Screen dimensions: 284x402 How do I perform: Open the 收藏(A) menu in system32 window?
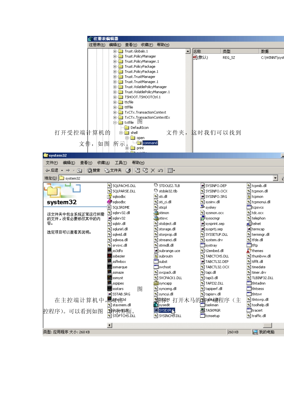click(x=103, y=163)
